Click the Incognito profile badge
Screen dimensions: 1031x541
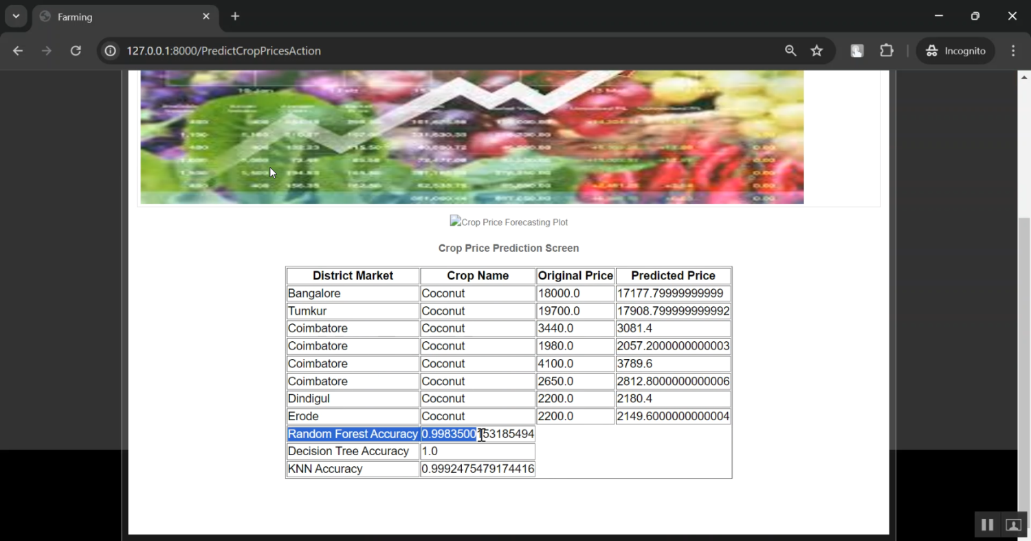coord(955,50)
